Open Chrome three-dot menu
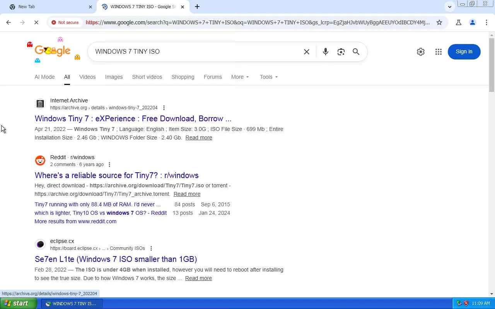 (x=486, y=22)
